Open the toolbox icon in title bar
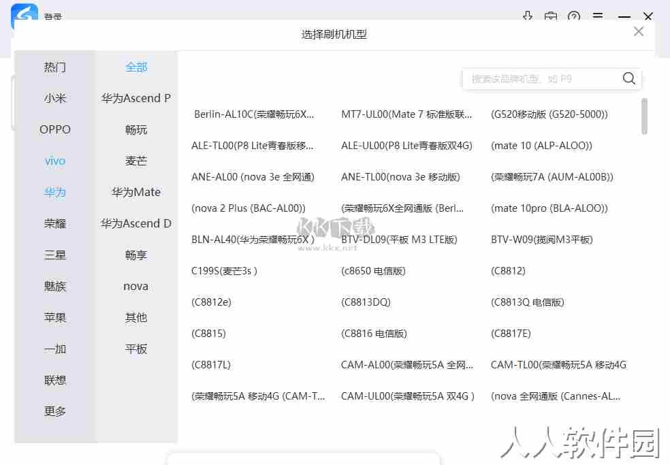Screen dimensions: 670x465 coord(551,16)
